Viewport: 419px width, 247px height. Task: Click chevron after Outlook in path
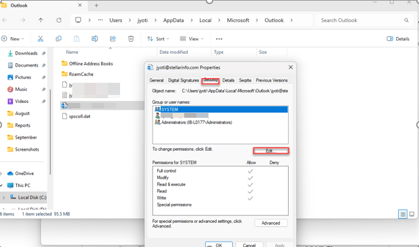[291, 20]
